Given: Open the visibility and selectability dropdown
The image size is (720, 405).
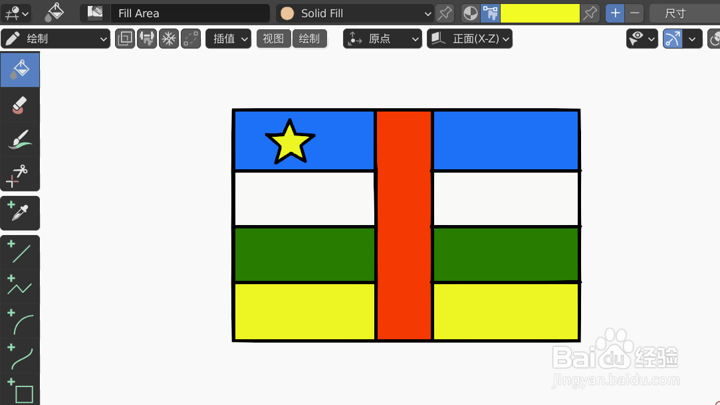Looking at the screenshot, I should [x=642, y=39].
